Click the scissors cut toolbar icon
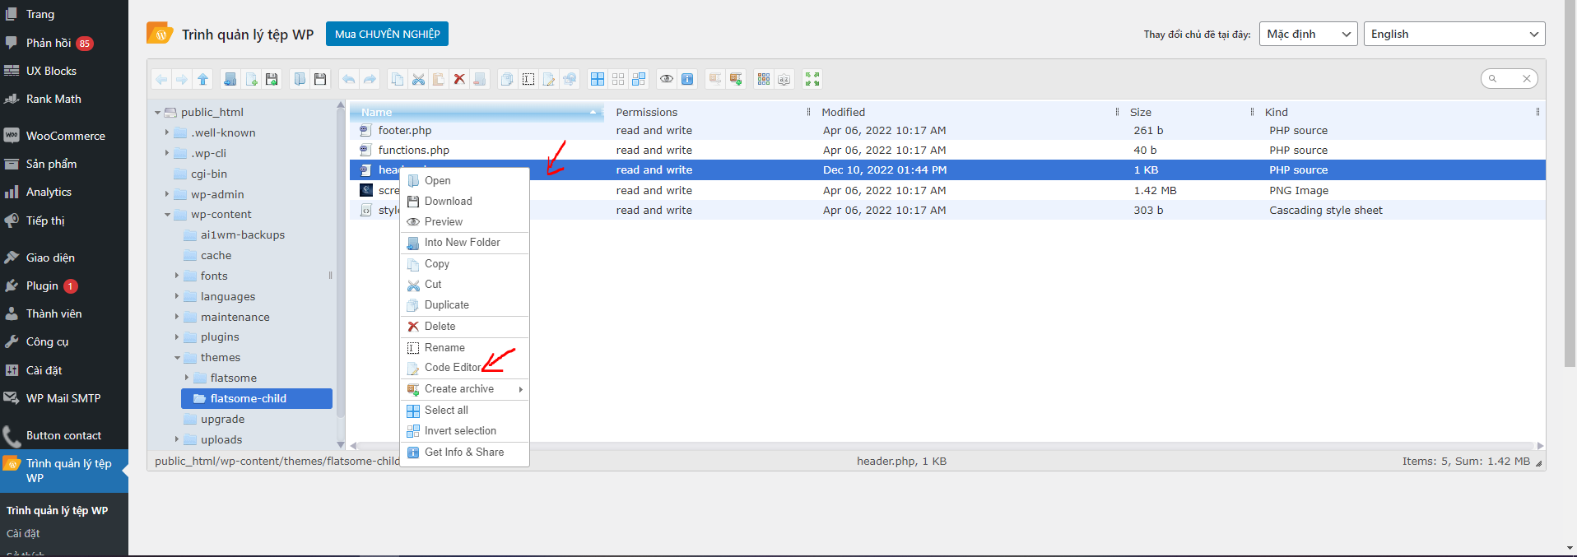This screenshot has height=557, width=1577. 418,79
